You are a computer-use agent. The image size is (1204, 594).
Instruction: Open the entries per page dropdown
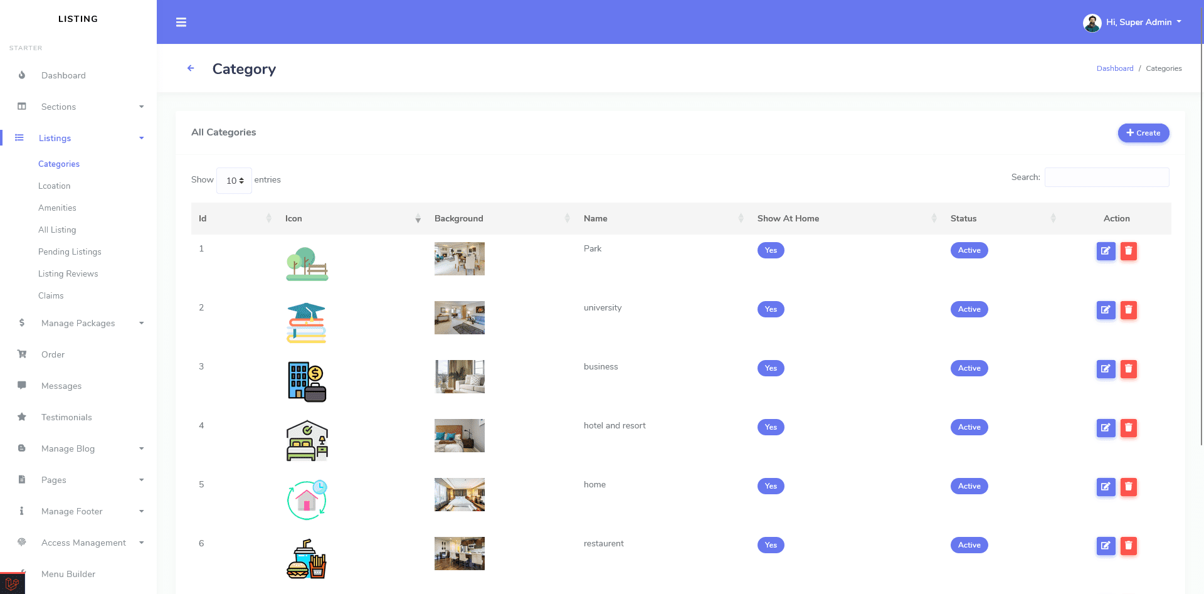click(x=235, y=181)
